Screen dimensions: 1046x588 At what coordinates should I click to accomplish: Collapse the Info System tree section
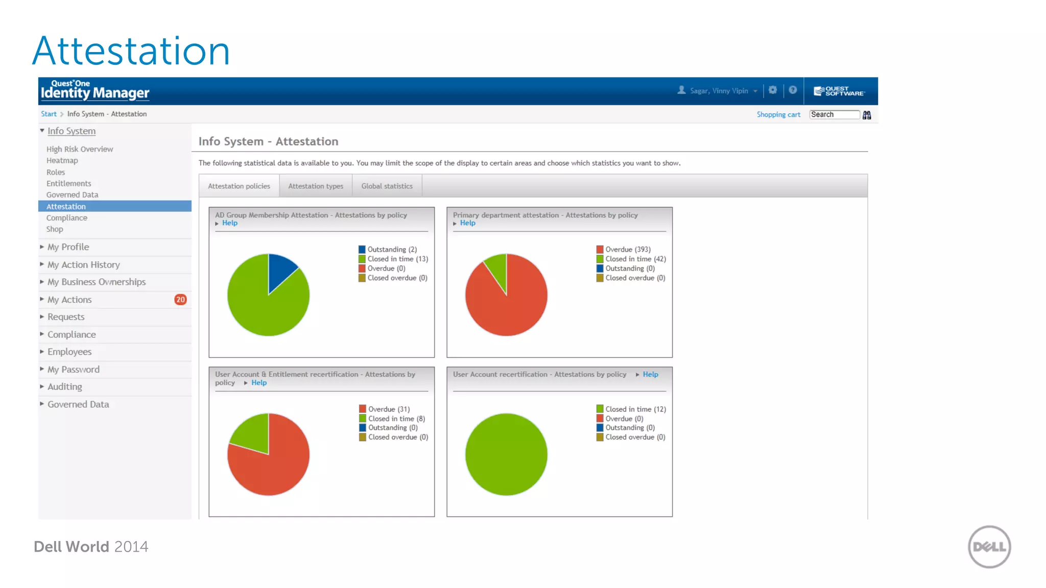(x=42, y=131)
